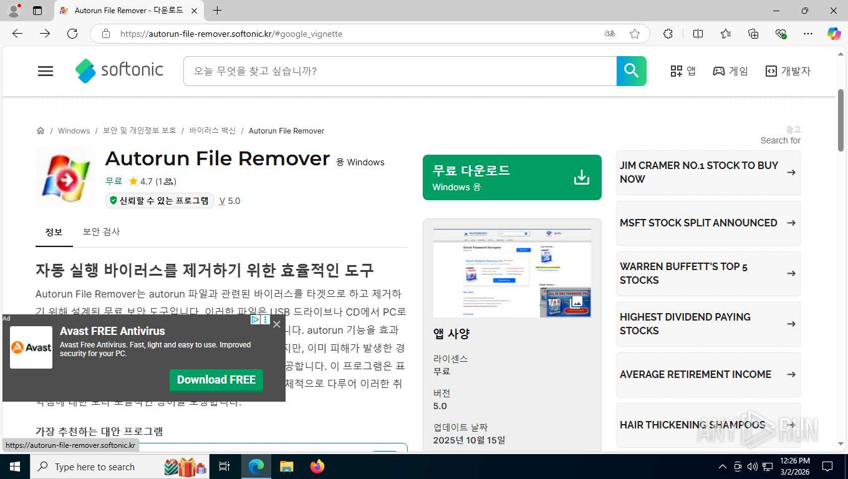Open the browser profile icon

(13, 11)
